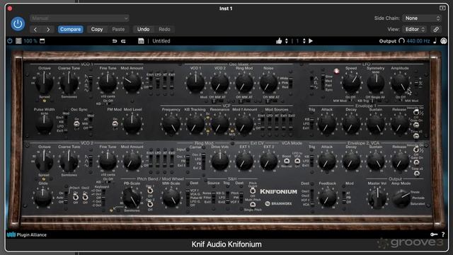
Task: Click the PB-Scale knob
Action: 132,198
